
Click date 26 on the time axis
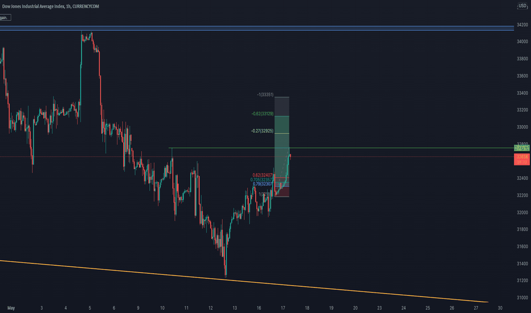[x=452, y=308]
